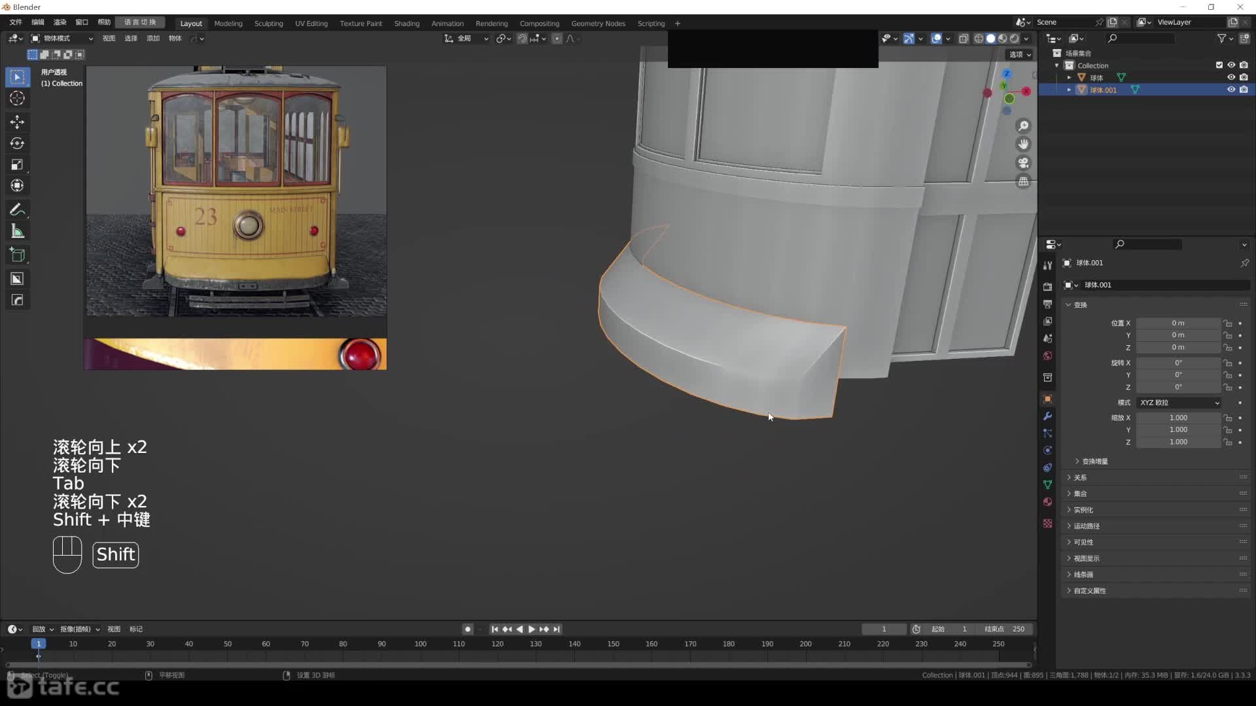Click the 语言切换 button
Screen dimensions: 1256x706
(141, 22)
